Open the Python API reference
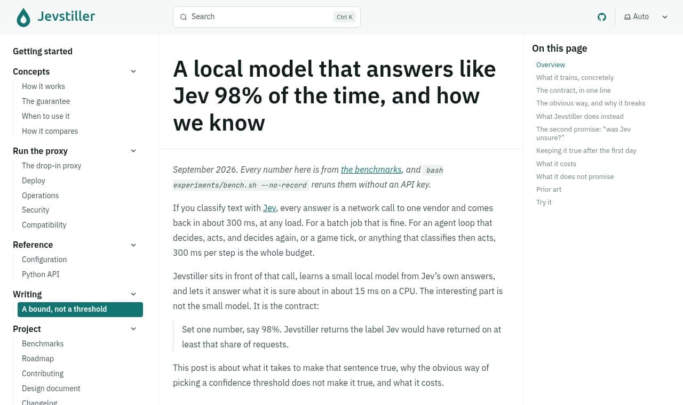This screenshot has width=683, height=405. coord(41,274)
